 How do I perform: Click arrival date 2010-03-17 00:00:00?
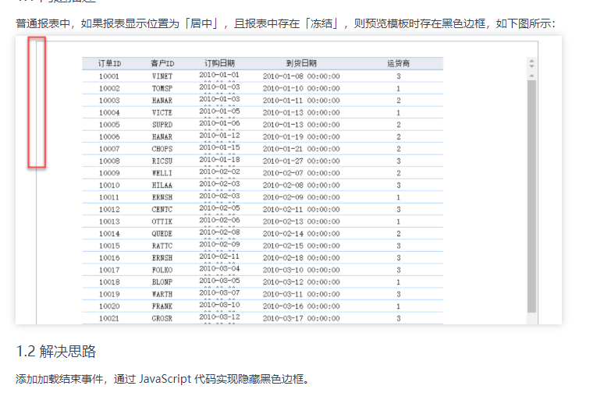(x=301, y=318)
